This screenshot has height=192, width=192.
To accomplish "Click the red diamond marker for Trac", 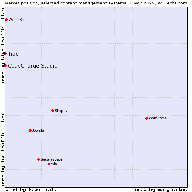I will pos(5,54).
